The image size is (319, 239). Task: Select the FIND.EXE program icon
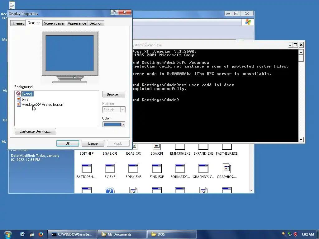(x=157, y=168)
